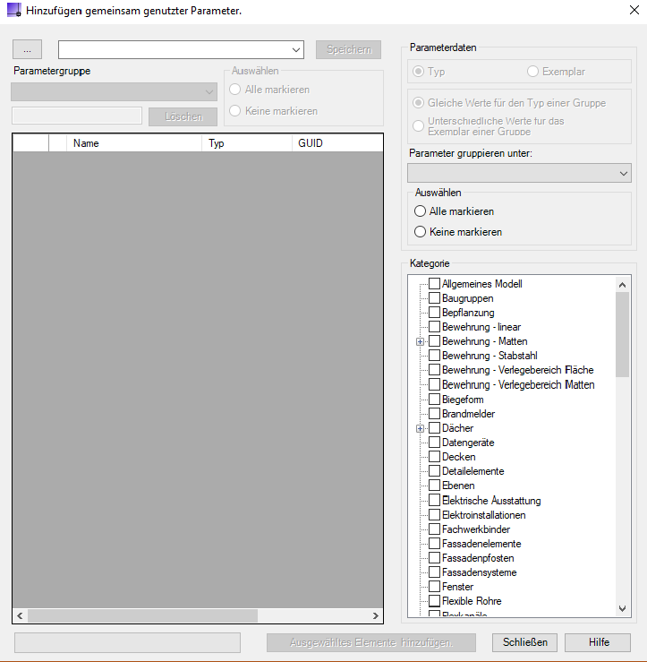Screen dimensions: 647x662
Task: Check the Detailelemente category
Action: pyautogui.click(x=434, y=471)
